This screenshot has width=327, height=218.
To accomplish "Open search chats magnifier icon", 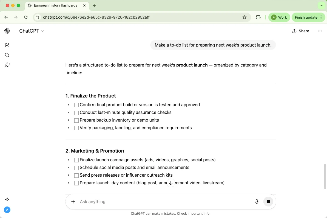I will 7,55.
